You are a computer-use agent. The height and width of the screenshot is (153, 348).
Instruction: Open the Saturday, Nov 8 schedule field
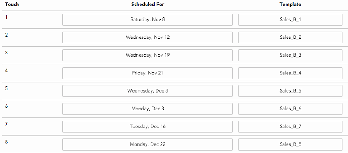[148, 20]
